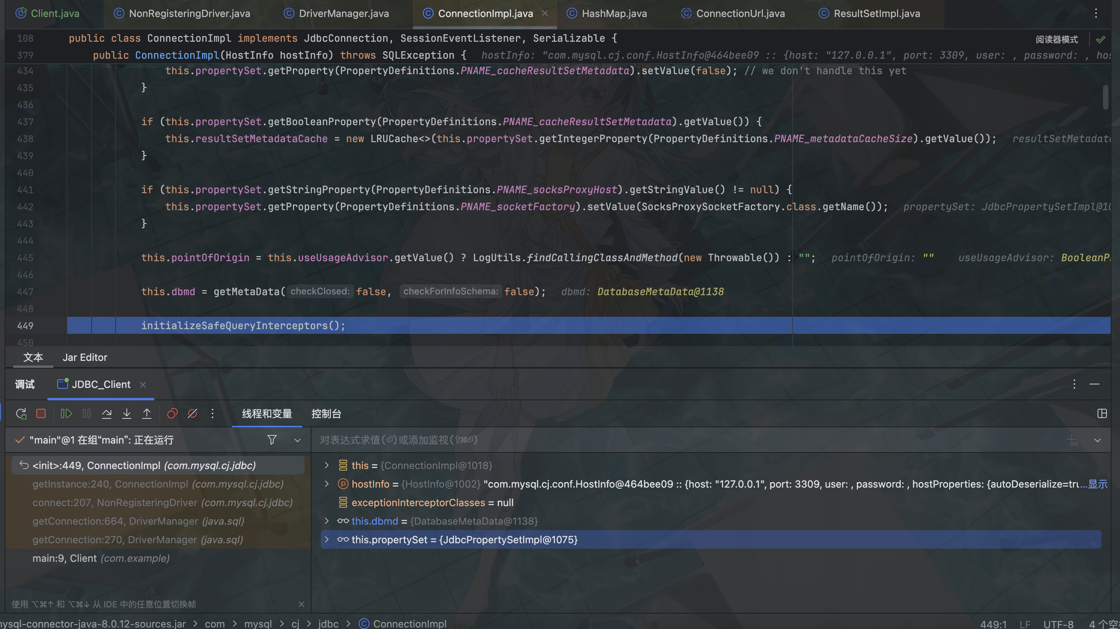Viewport: 1120px width, 629px height.
Task: Open the main thread selector dropdown
Action: (298, 440)
